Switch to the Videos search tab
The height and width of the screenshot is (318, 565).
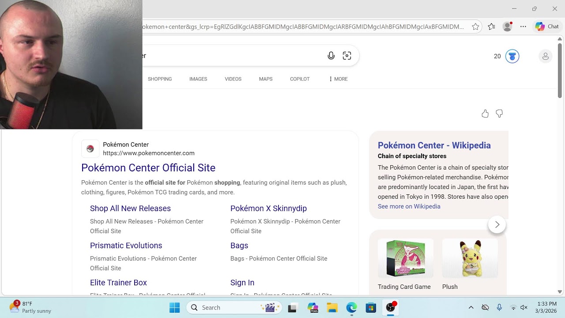coord(233,79)
